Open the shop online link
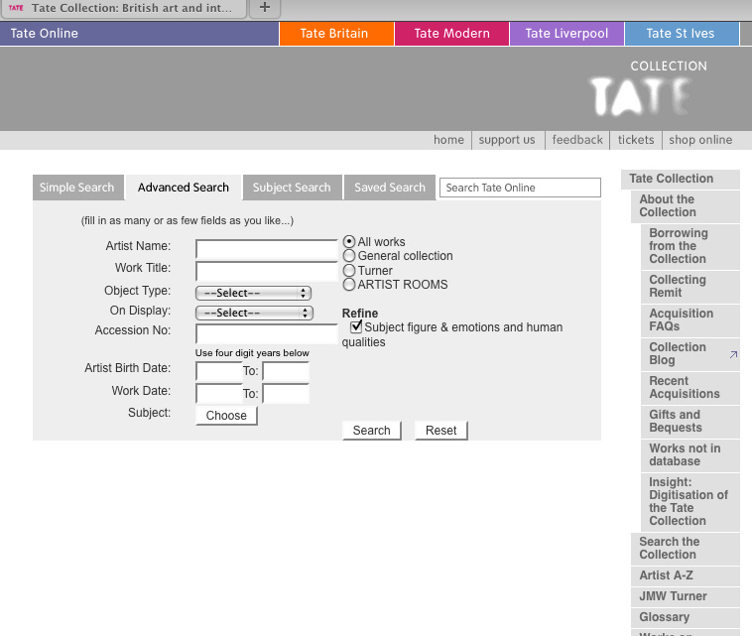 [x=700, y=140]
